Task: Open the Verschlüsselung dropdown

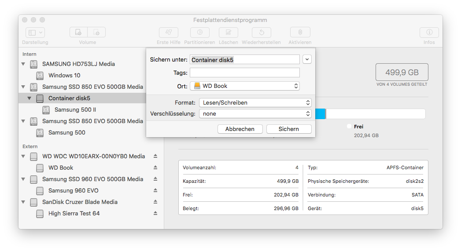Action: click(255, 114)
